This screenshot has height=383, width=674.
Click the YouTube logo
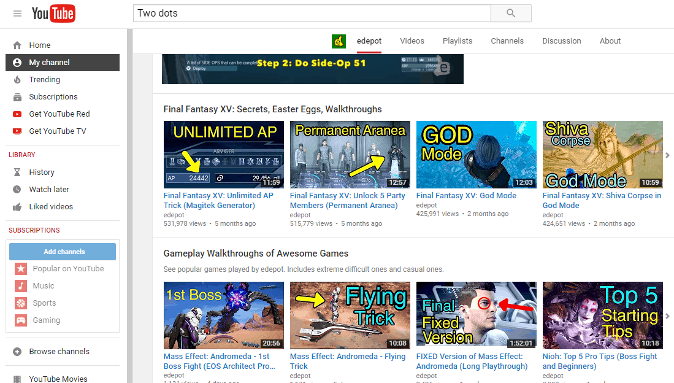[x=53, y=14]
